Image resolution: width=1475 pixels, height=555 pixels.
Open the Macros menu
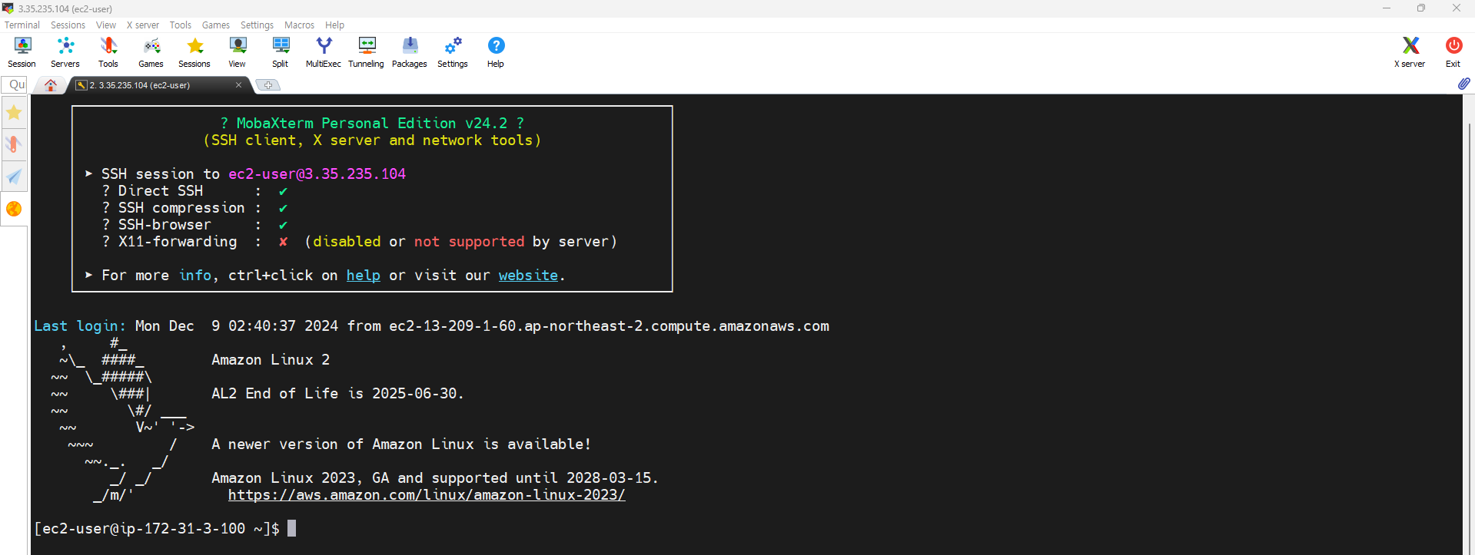pyautogui.click(x=300, y=25)
